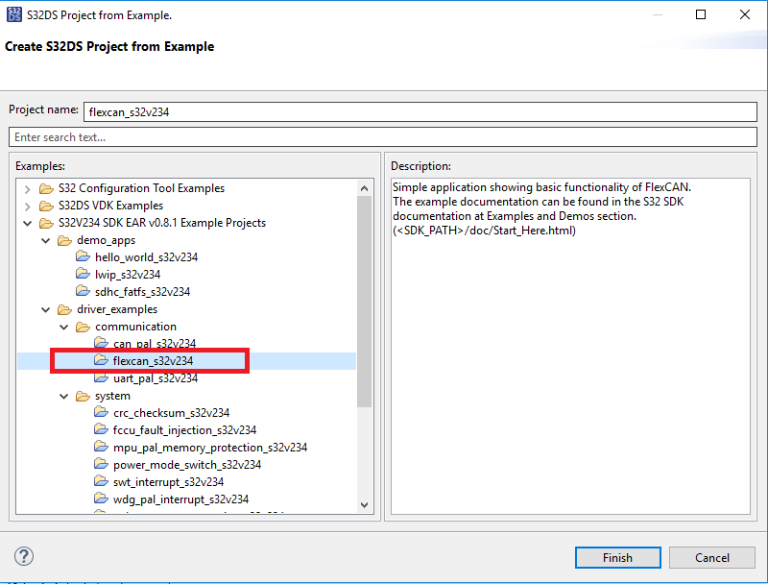Select the wdg_pal_interrupt_s32v234 label
The width and height of the screenshot is (768, 584).
(x=180, y=499)
